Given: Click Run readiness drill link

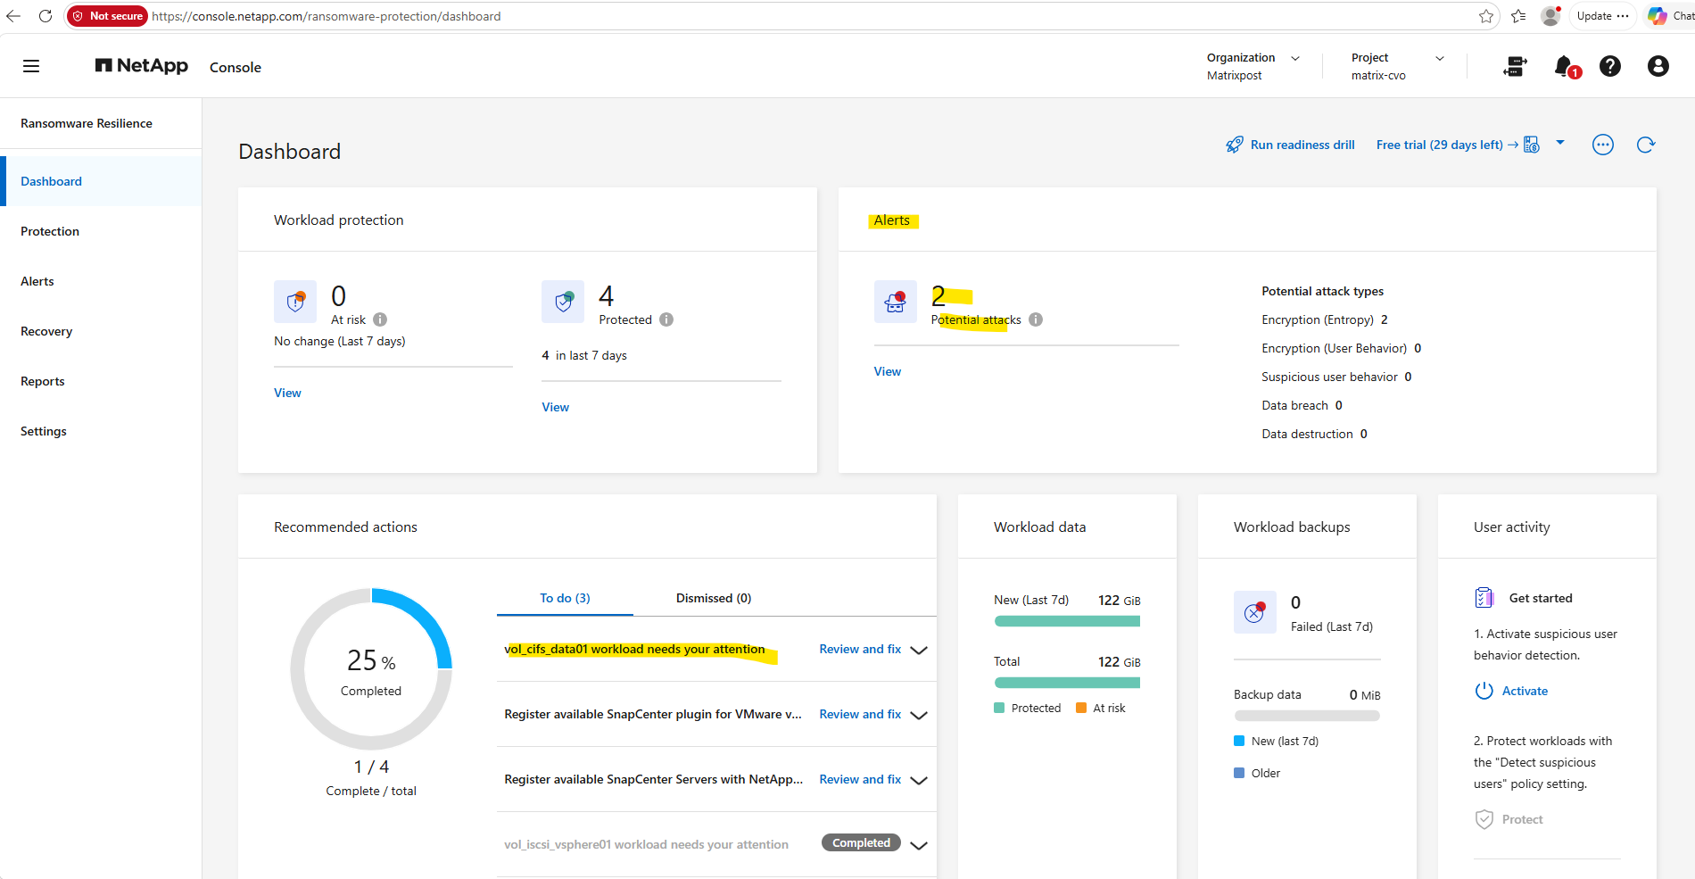Looking at the screenshot, I should [x=1302, y=145].
